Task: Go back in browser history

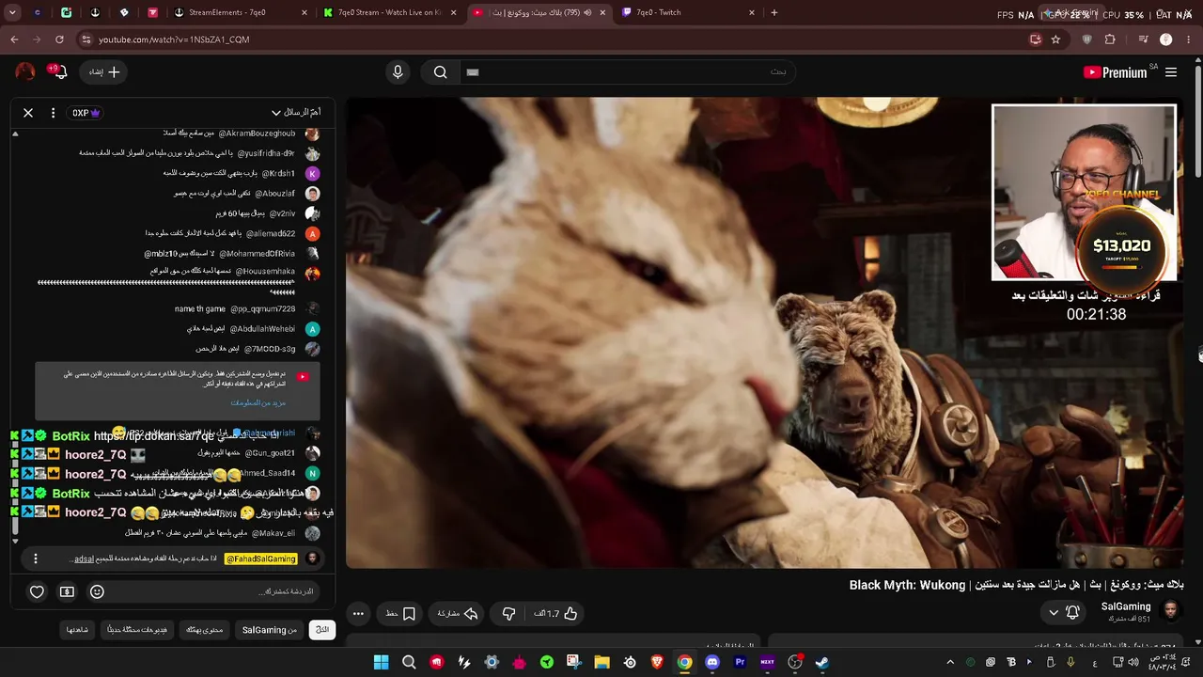Action: coord(14,39)
